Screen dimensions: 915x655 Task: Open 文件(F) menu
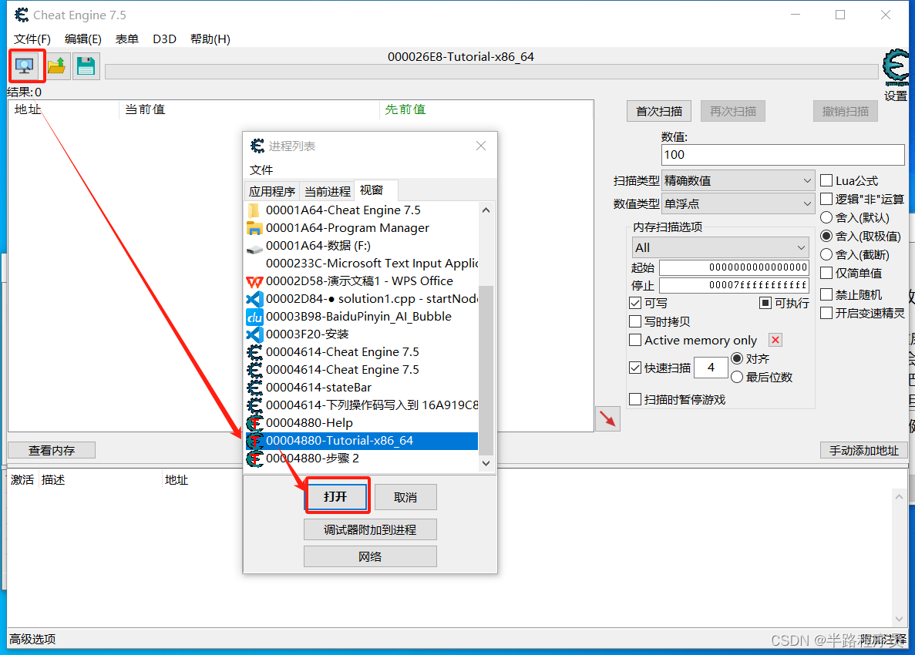(x=32, y=39)
